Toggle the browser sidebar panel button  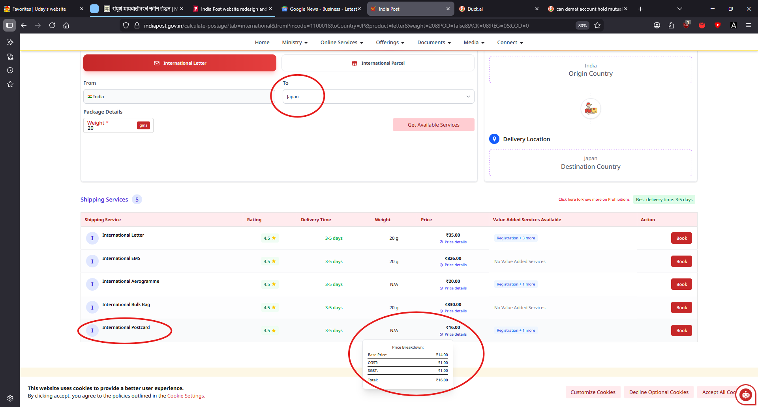(9, 25)
